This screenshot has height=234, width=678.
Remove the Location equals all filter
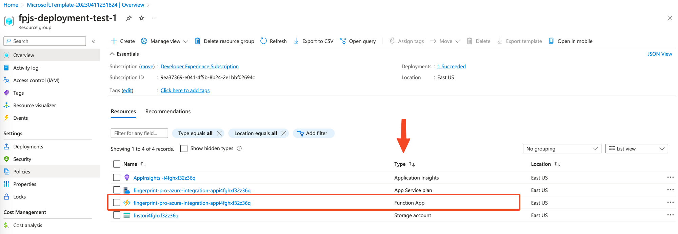click(284, 133)
